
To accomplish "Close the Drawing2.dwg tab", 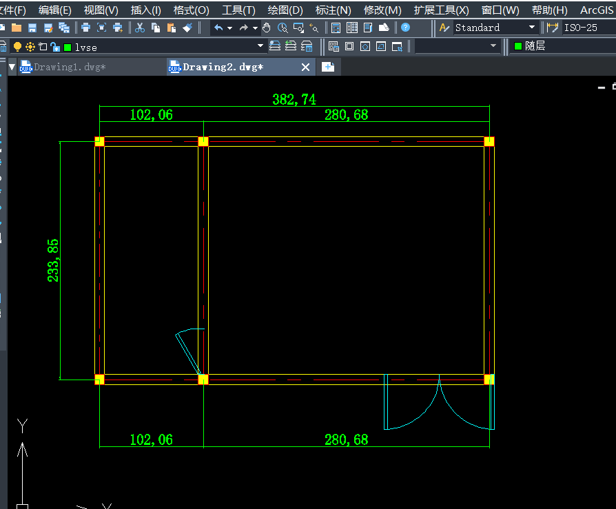I will (305, 67).
